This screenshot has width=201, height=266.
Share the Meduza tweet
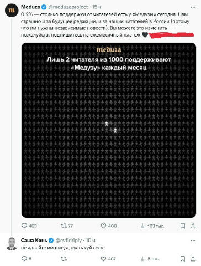pos(193,226)
